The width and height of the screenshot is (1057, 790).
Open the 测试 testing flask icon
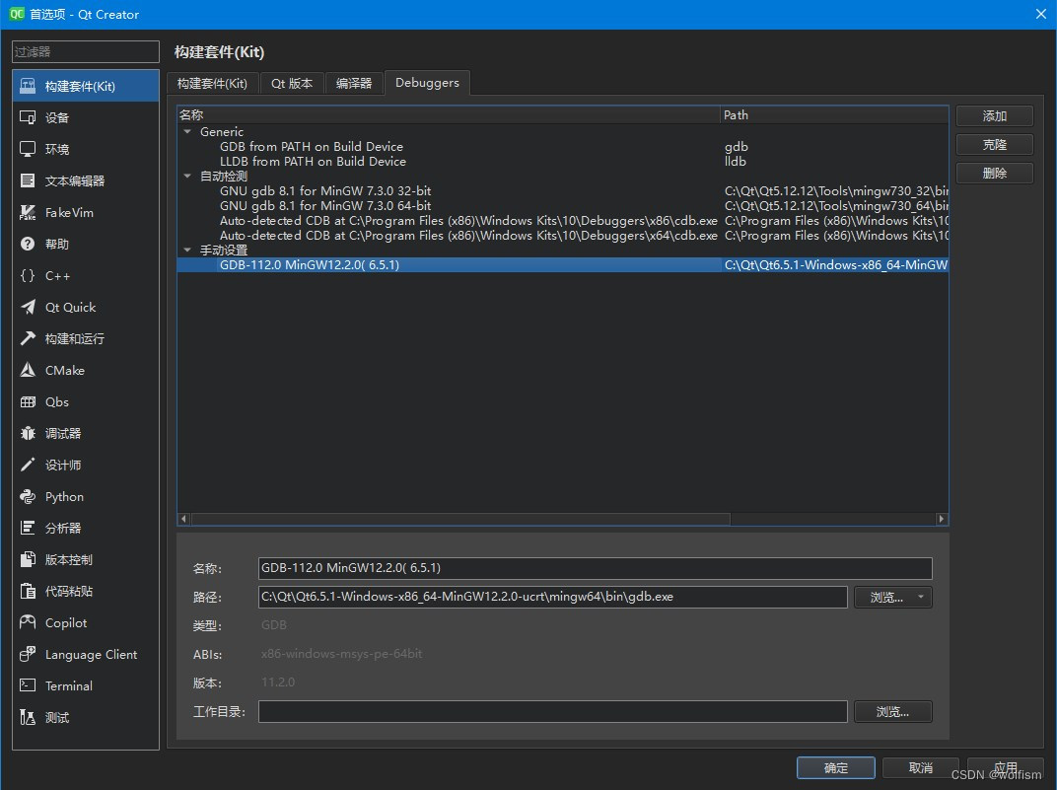coord(28,717)
